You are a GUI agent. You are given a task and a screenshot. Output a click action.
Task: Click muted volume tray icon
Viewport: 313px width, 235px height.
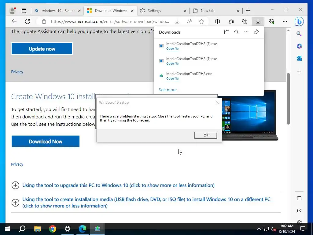coord(273,229)
